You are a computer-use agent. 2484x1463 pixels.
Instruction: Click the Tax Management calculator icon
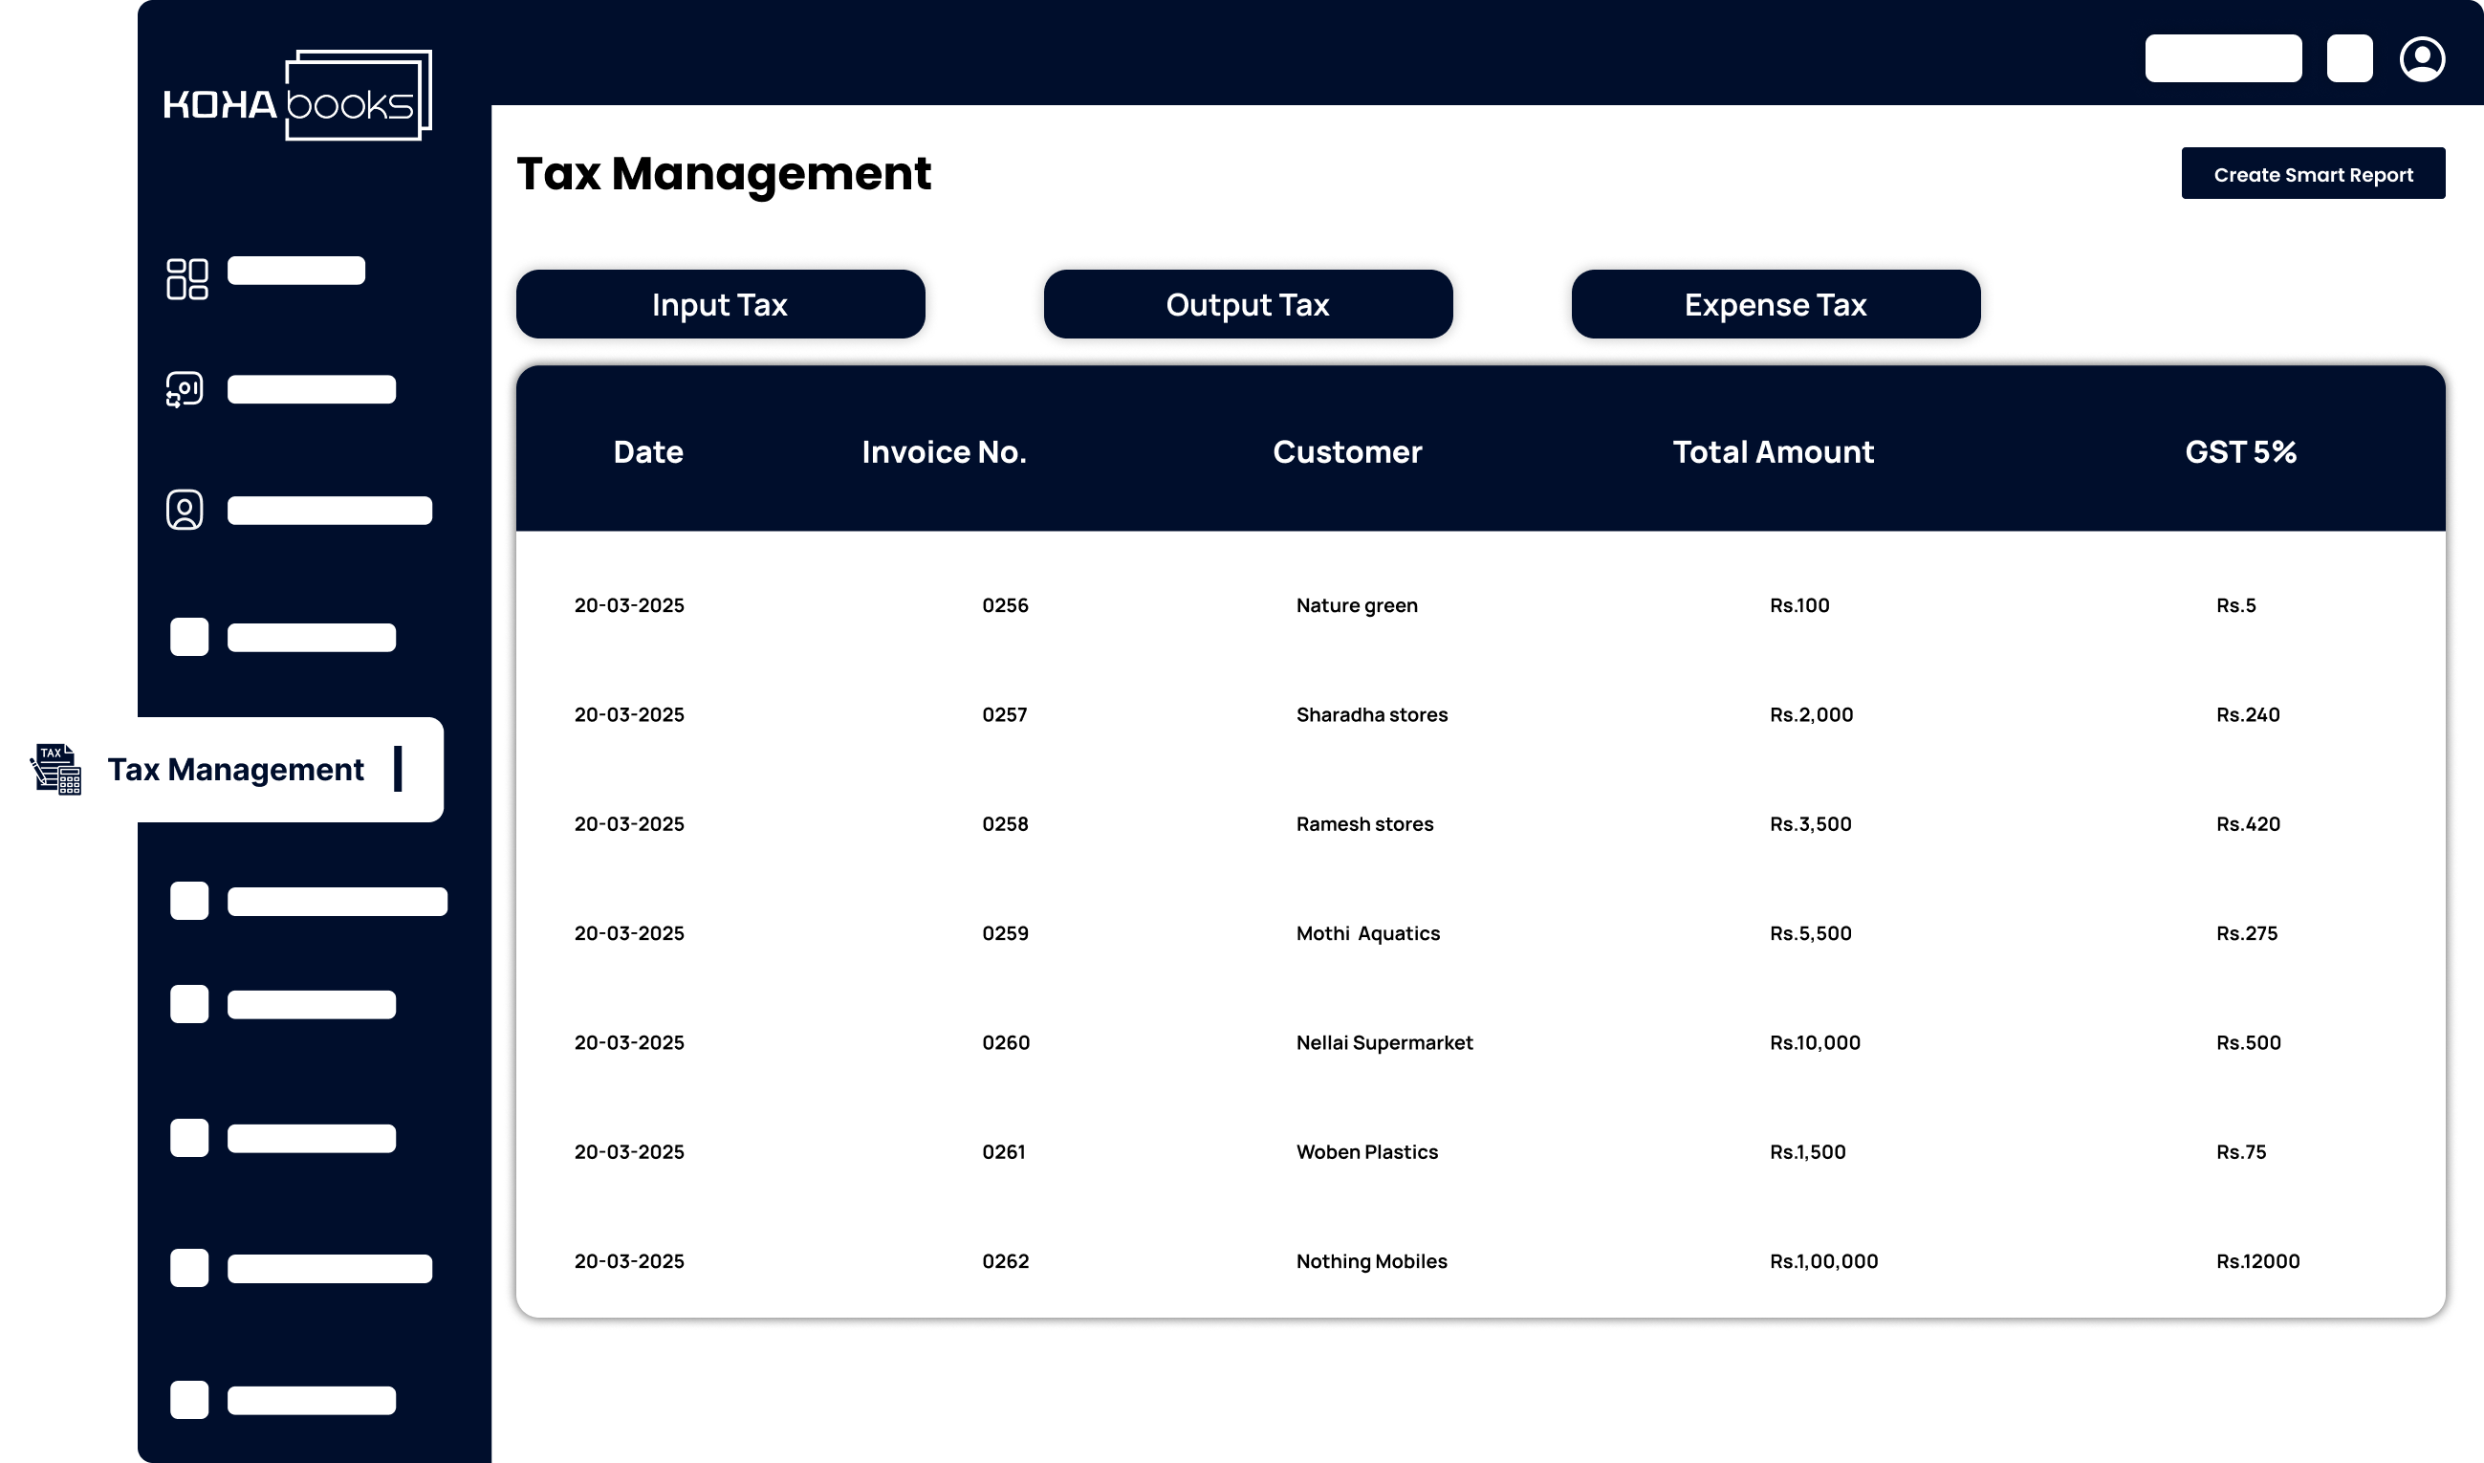[56, 769]
